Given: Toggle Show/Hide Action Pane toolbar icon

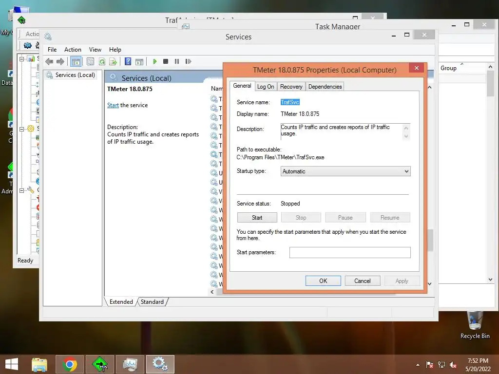Looking at the screenshot, I should click(139, 61).
